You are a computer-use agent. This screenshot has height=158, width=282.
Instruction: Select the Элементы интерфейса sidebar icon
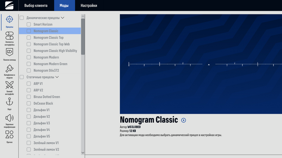pyautogui.click(x=10, y=37)
